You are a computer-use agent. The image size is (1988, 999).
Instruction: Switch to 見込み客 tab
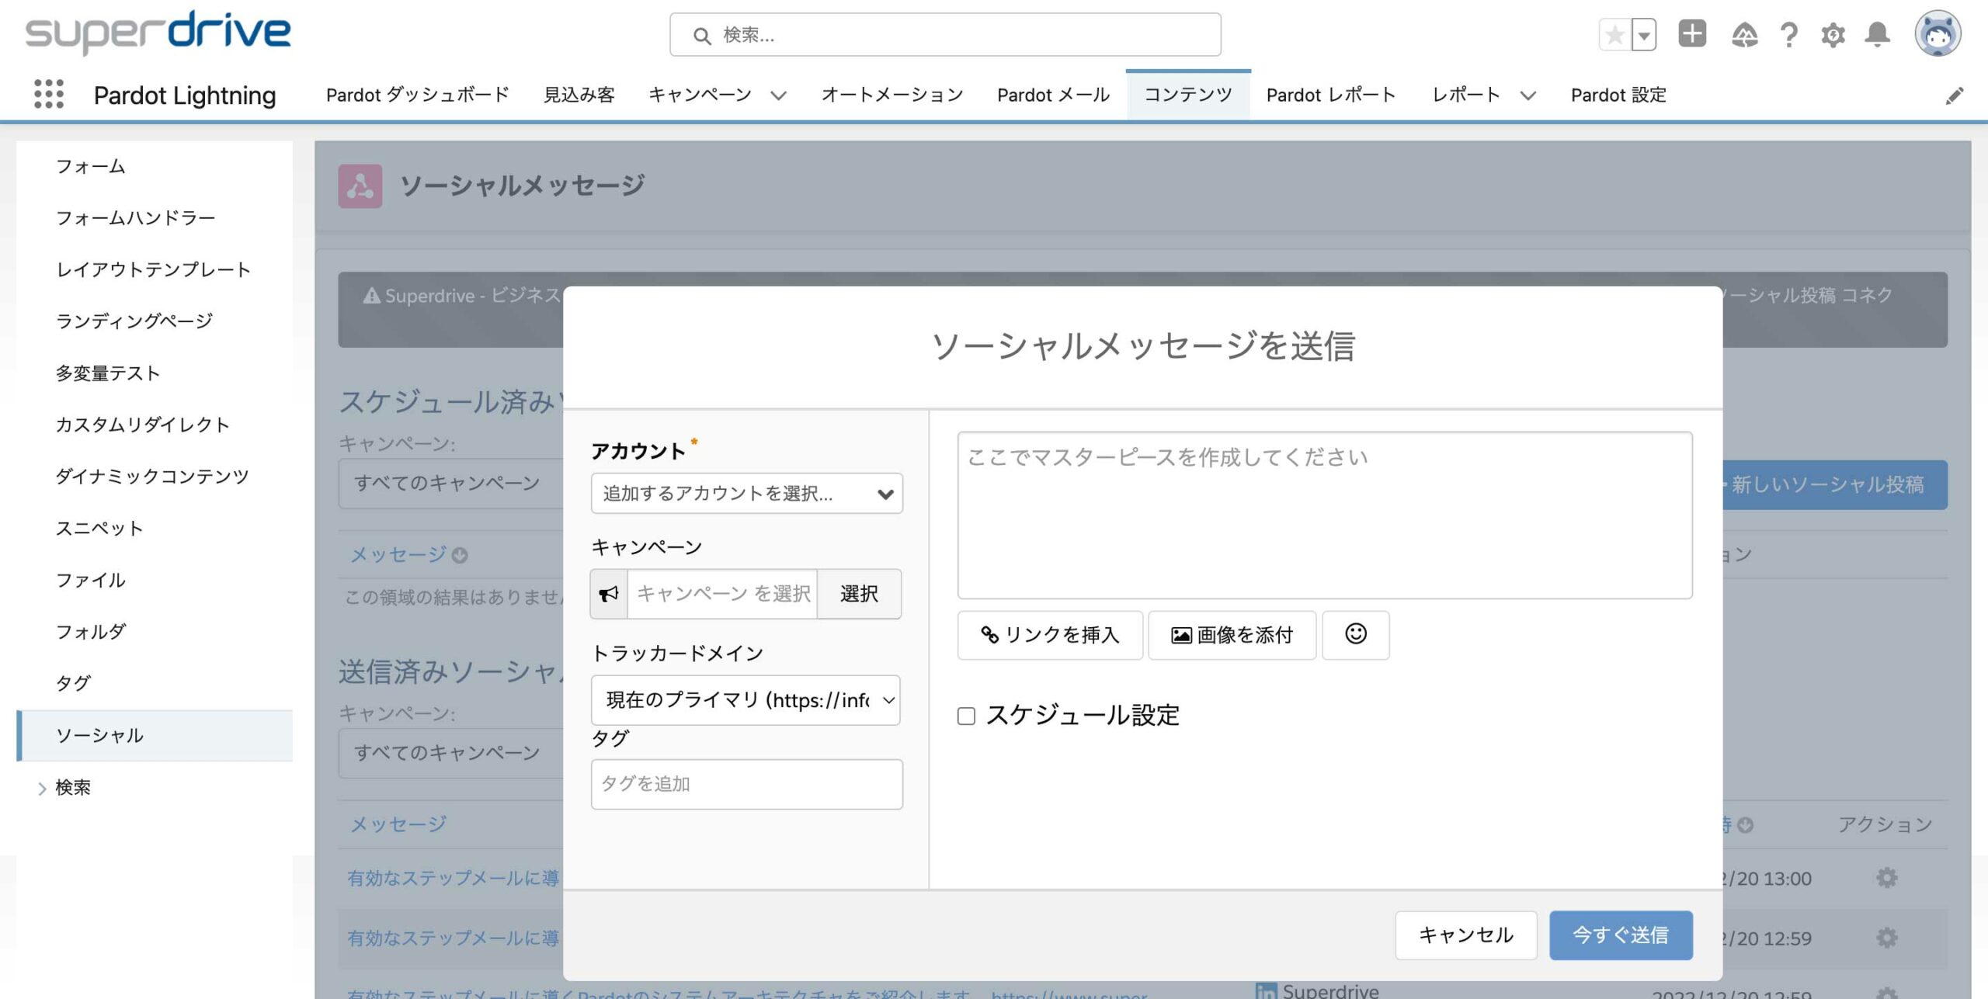point(579,95)
